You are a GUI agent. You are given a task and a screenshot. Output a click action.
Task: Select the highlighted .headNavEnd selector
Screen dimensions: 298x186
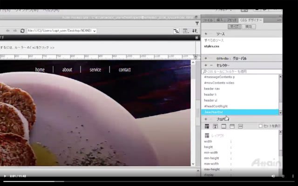(x=240, y=112)
